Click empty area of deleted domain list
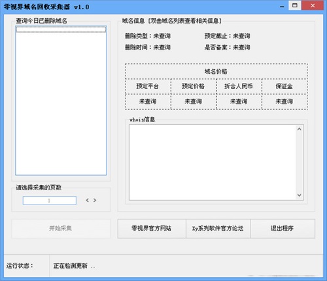Viewport: 327px width, 281px height. tap(61, 103)
